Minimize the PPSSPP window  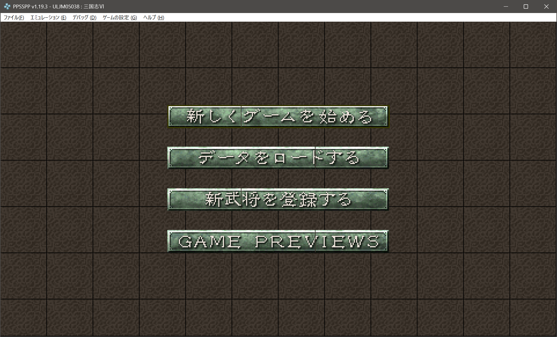coord(506,6)
